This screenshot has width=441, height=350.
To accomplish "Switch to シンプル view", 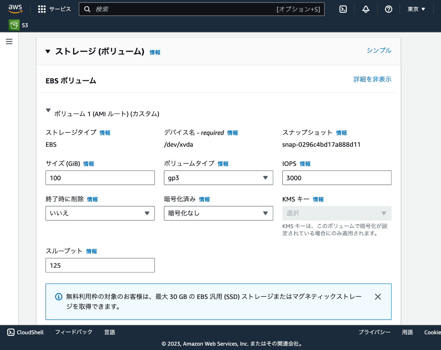I will tap(379, 50).
